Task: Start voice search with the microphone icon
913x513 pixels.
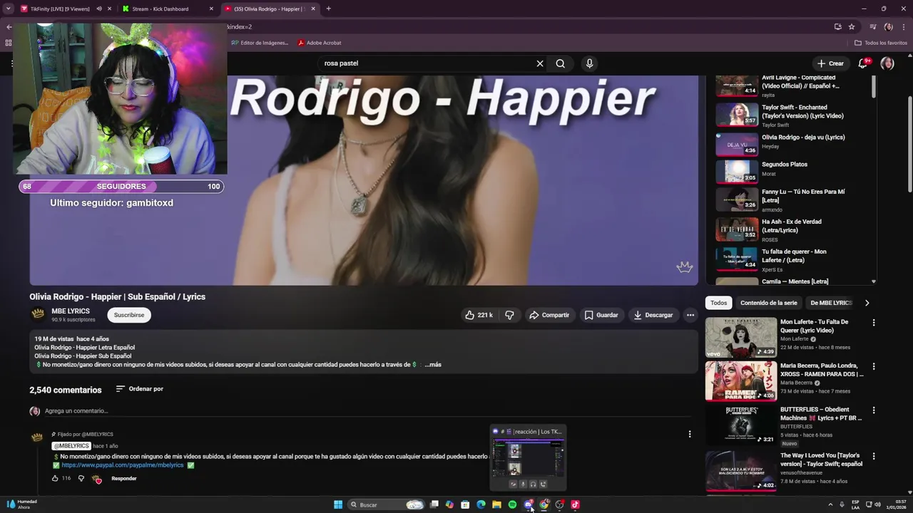Action: click(x=589, y=63)
